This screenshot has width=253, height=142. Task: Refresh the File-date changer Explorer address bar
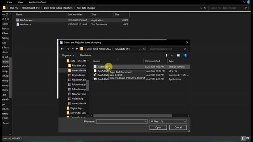(205, 8)
